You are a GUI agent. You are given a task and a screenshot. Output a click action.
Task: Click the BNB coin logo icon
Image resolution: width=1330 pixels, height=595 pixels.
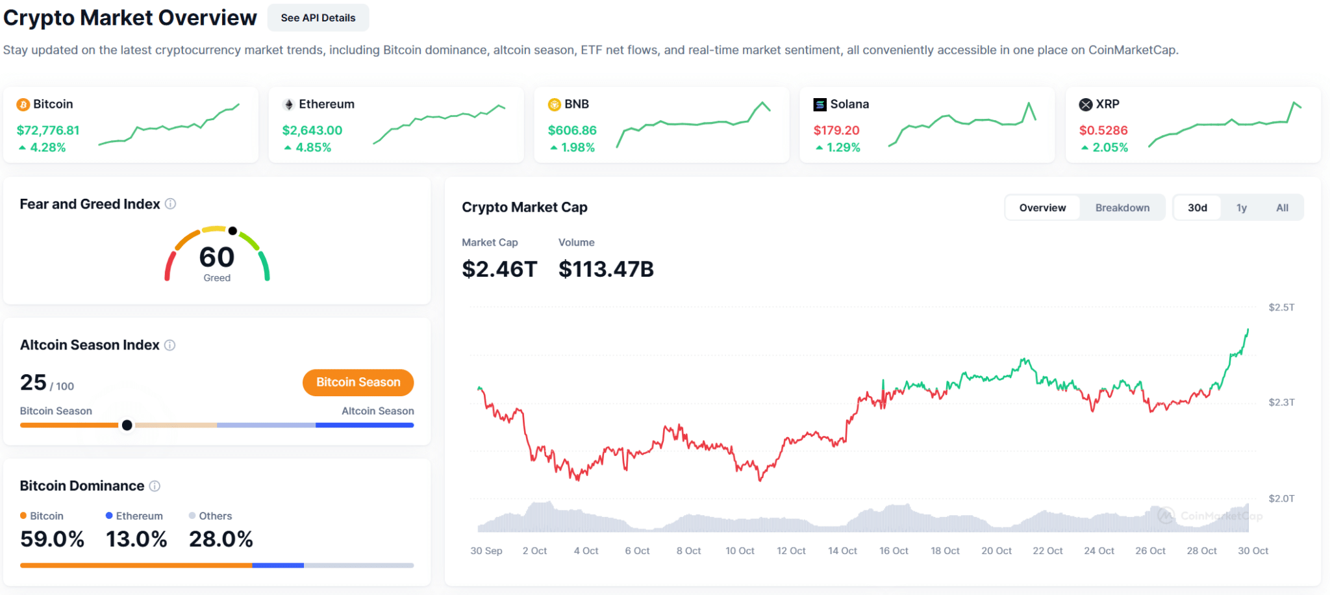point(555,105)
